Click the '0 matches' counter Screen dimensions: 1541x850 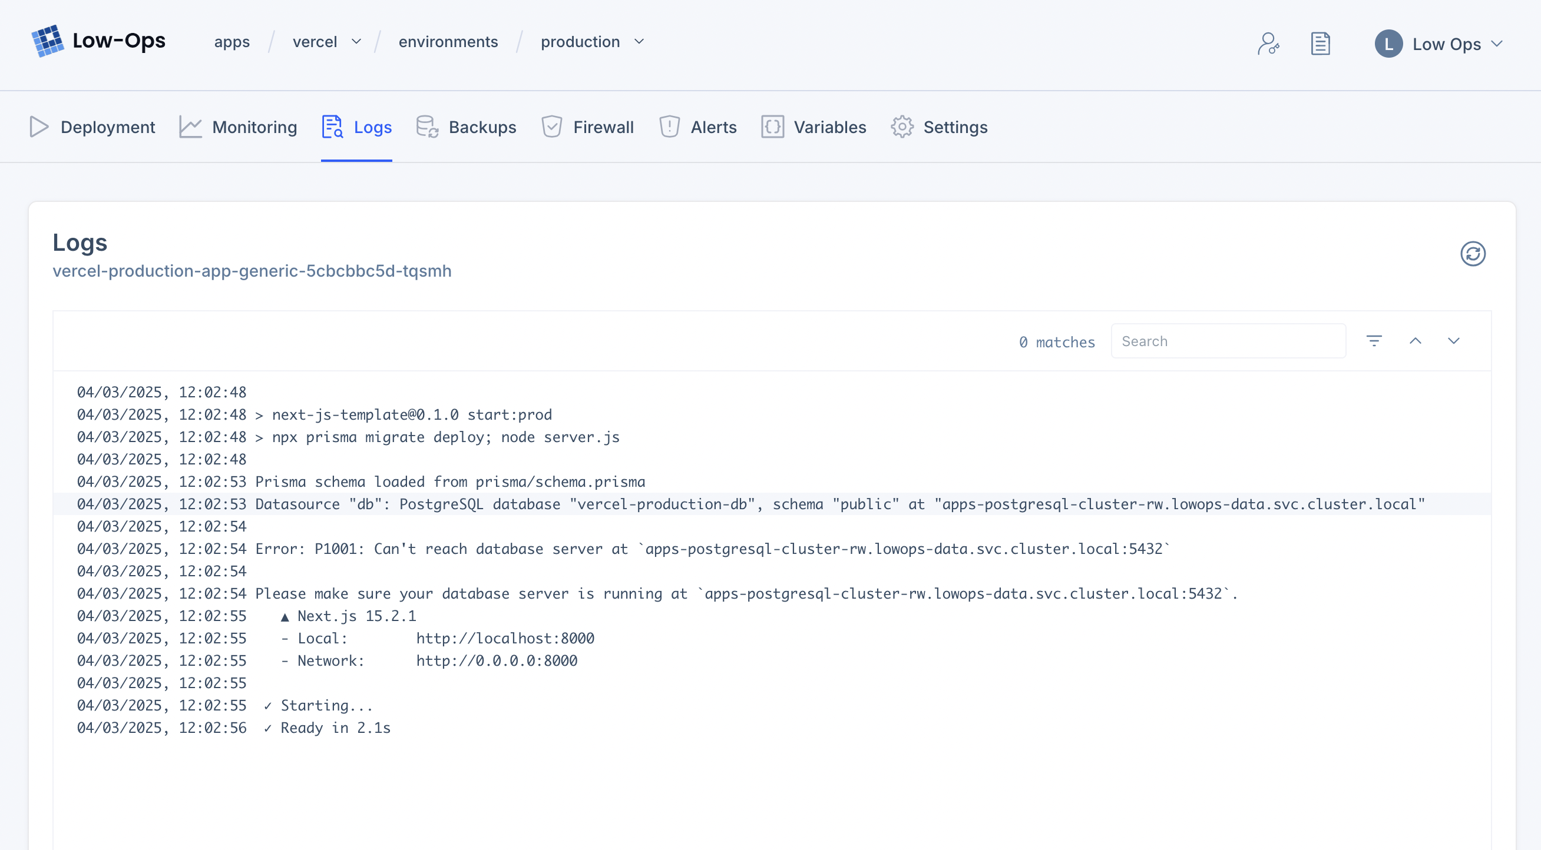pyautogui.click(x=1057, y=342)
